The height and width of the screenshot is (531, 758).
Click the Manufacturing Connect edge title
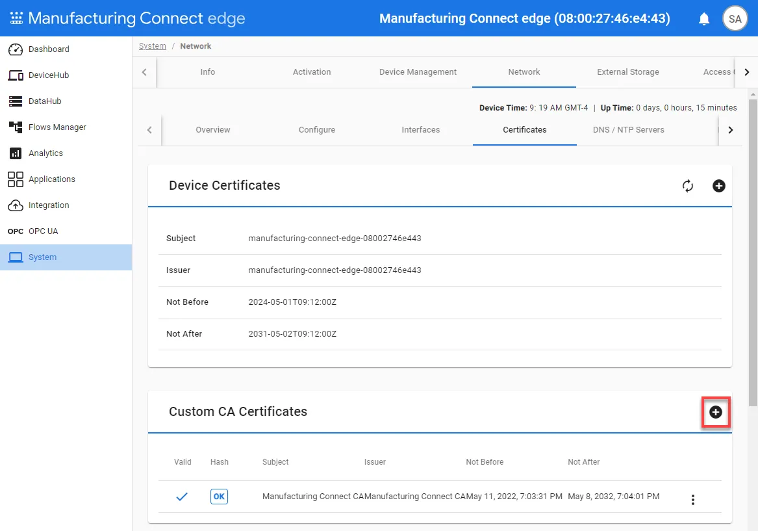tap(137, 18)
